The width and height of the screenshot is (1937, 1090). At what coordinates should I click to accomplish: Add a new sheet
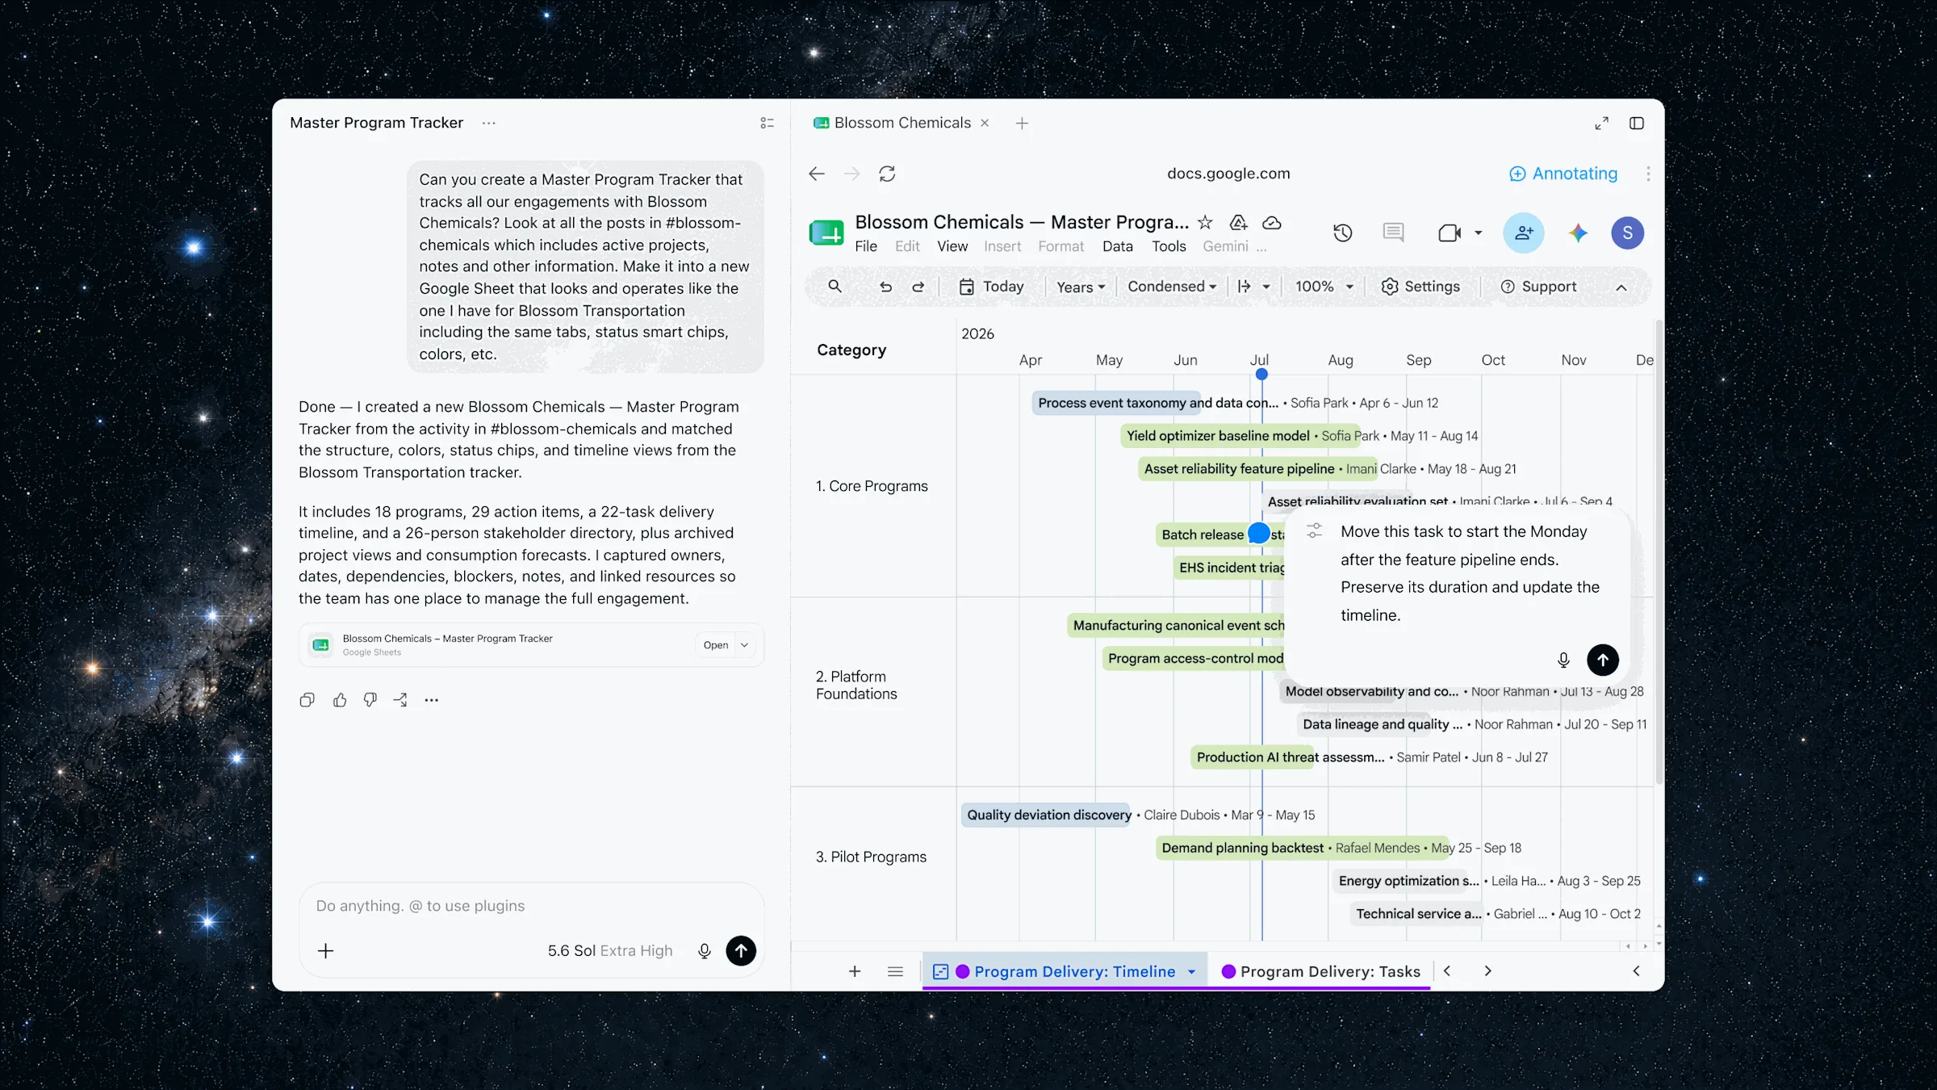[x=855, y=971]
